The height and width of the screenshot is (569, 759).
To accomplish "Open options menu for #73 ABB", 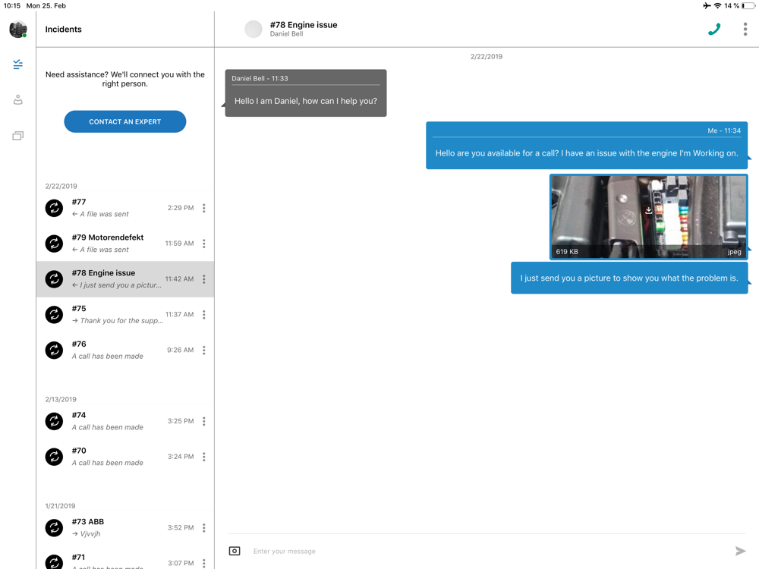I will pyautogui.click(x=203, y=528).
